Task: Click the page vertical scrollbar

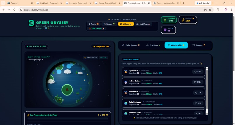Action: pyautogui.click(x=234, y=44)
